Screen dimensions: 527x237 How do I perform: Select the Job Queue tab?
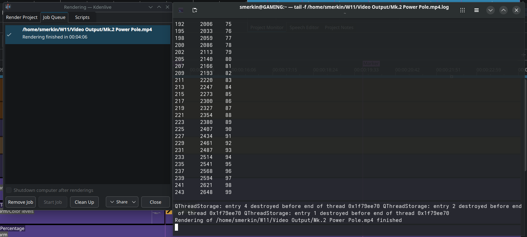54,17
